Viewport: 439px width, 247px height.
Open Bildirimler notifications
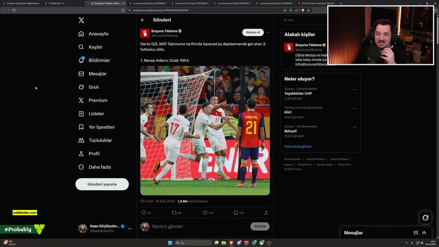click(94, 60)
